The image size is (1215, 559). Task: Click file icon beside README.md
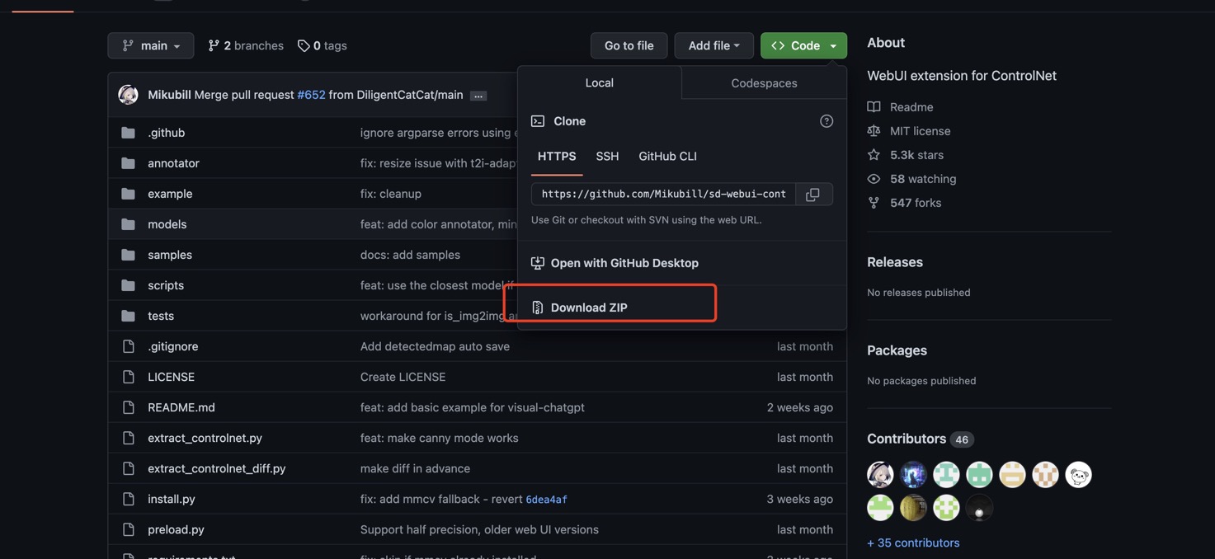[x=128, y=407]
